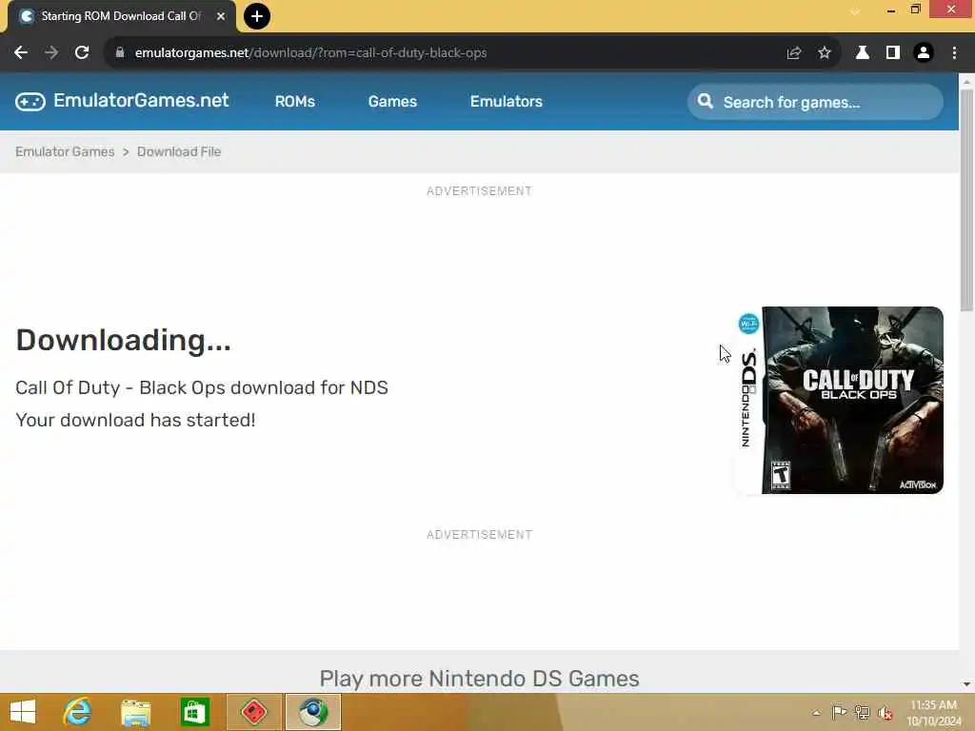Open Windows Store from taskbar
The width and height of the screenshot is (975, 731).
(194, 712)
